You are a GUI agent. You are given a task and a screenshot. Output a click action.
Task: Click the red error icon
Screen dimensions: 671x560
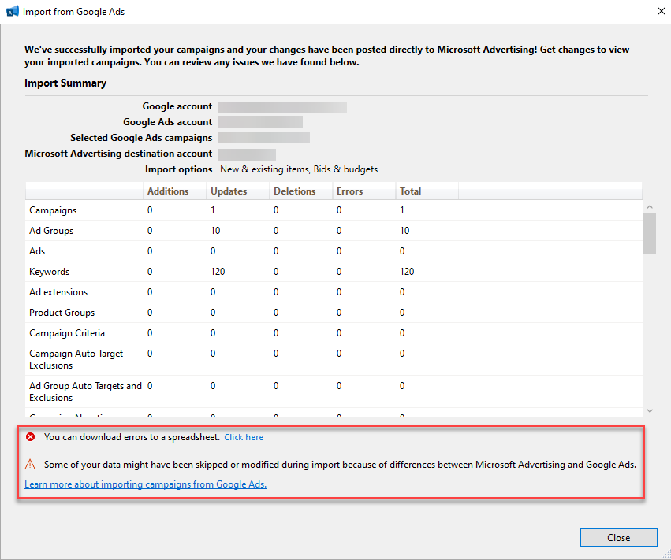pyautogui.click(x=31, y=437)
